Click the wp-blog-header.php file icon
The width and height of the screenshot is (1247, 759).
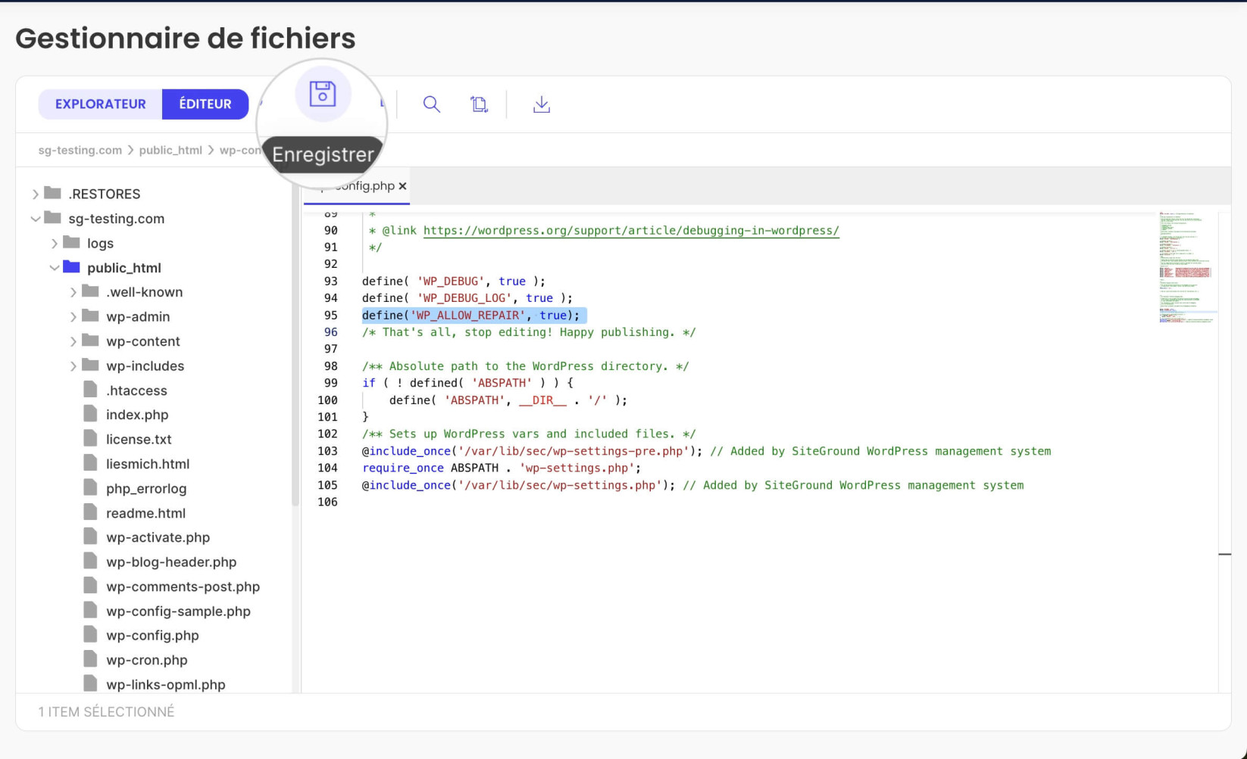click(x=90, y=561)
